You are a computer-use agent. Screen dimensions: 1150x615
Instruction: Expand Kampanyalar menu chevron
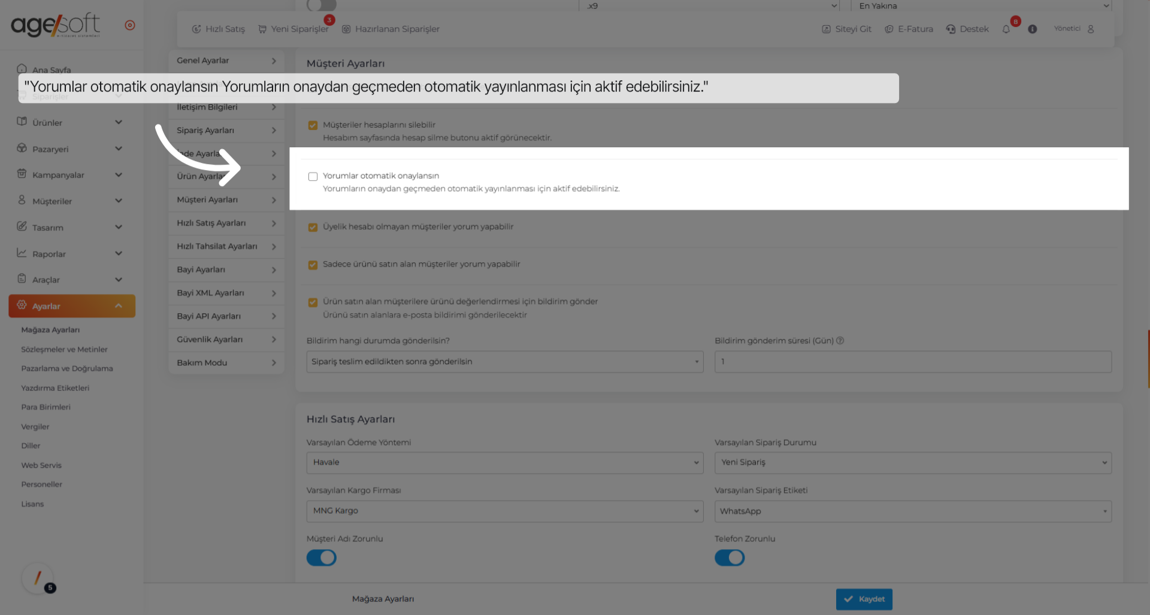pyautogui.click(x=119, y=175)
